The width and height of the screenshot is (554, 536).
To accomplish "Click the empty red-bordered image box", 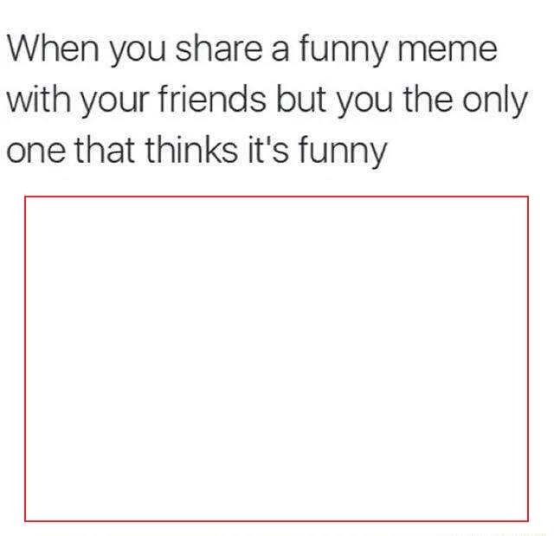I will click(x=276, y=358).
